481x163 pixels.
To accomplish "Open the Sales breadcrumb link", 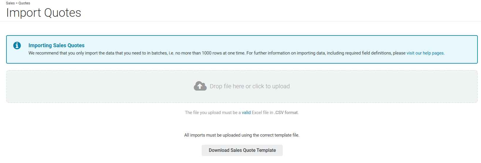I will 10,3.
